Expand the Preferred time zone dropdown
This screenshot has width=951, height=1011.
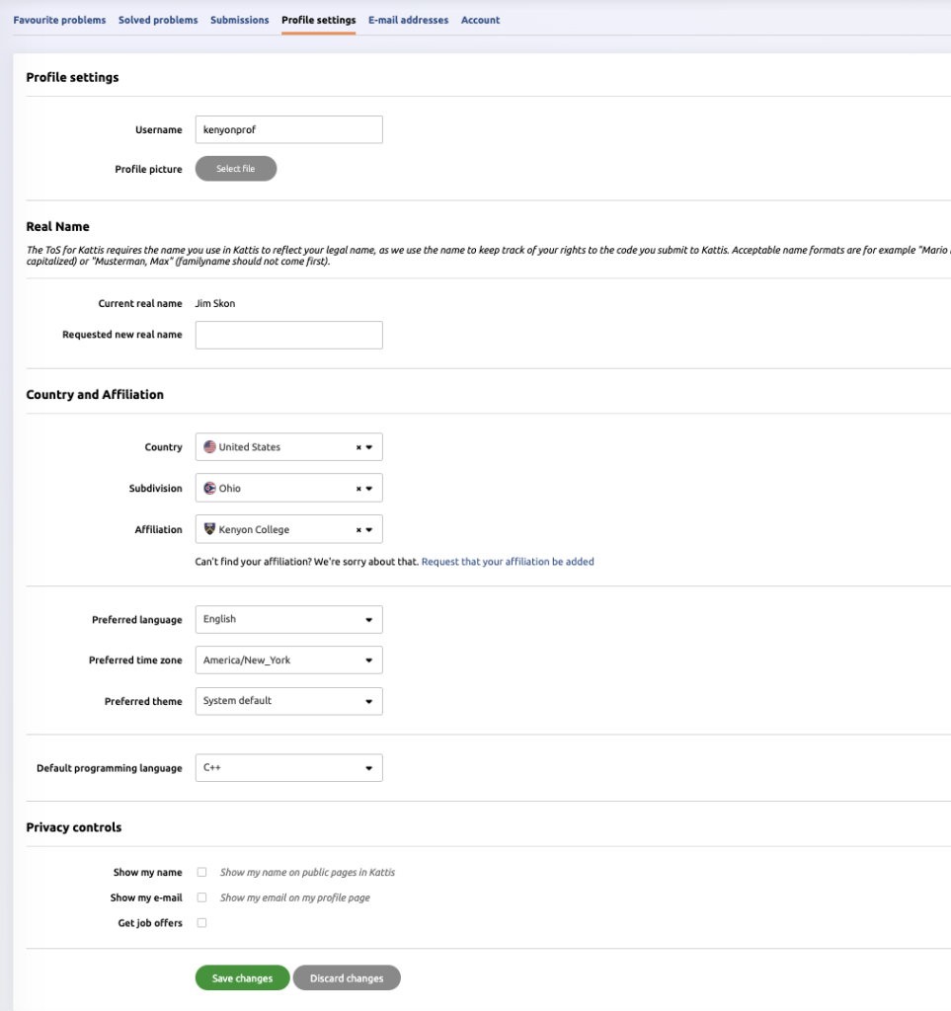pyautogui.click(x=288, y=661)
